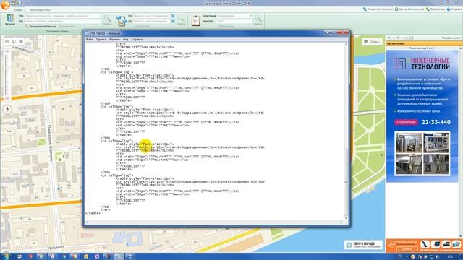Pick departure point on map icon
The width and height of the screenshot is (463, 260).
coord(173,16)
